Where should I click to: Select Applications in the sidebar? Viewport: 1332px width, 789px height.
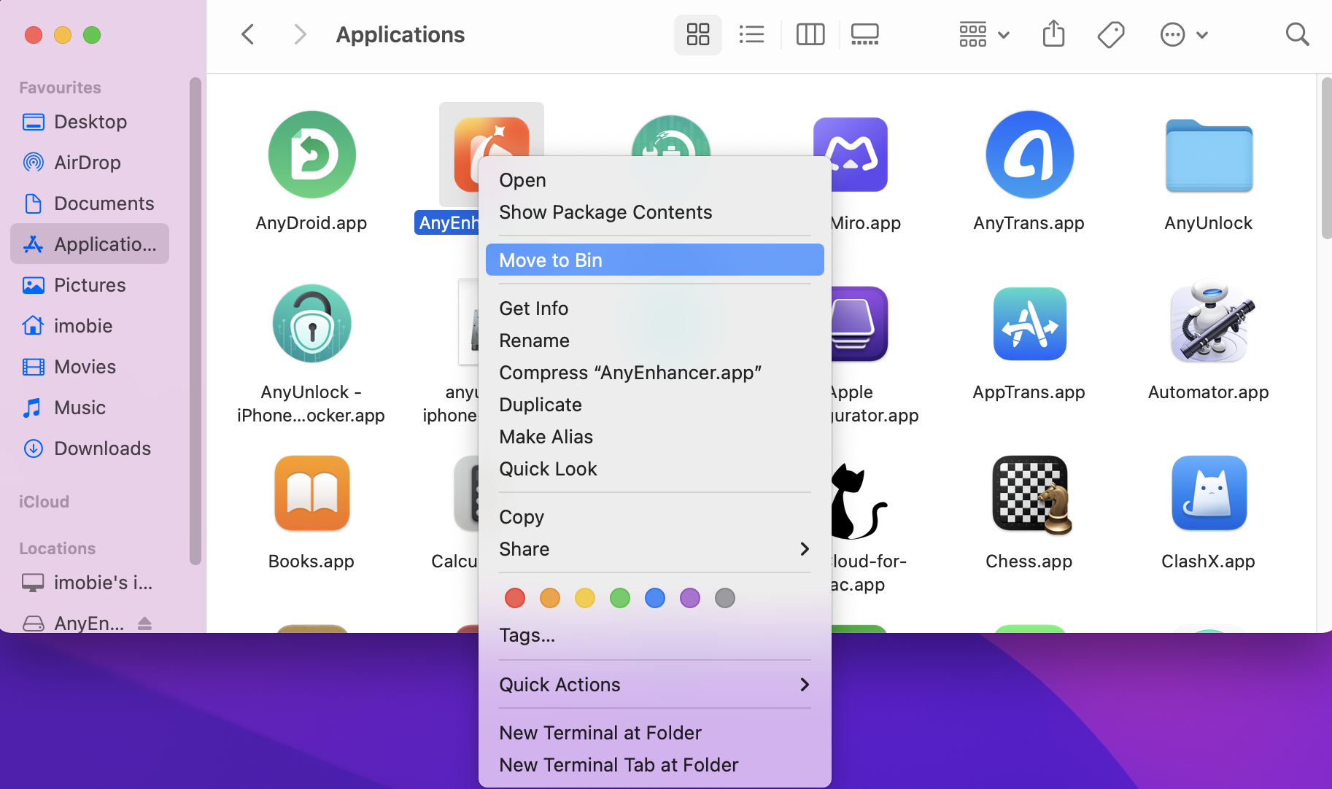[x=90, y=244]
